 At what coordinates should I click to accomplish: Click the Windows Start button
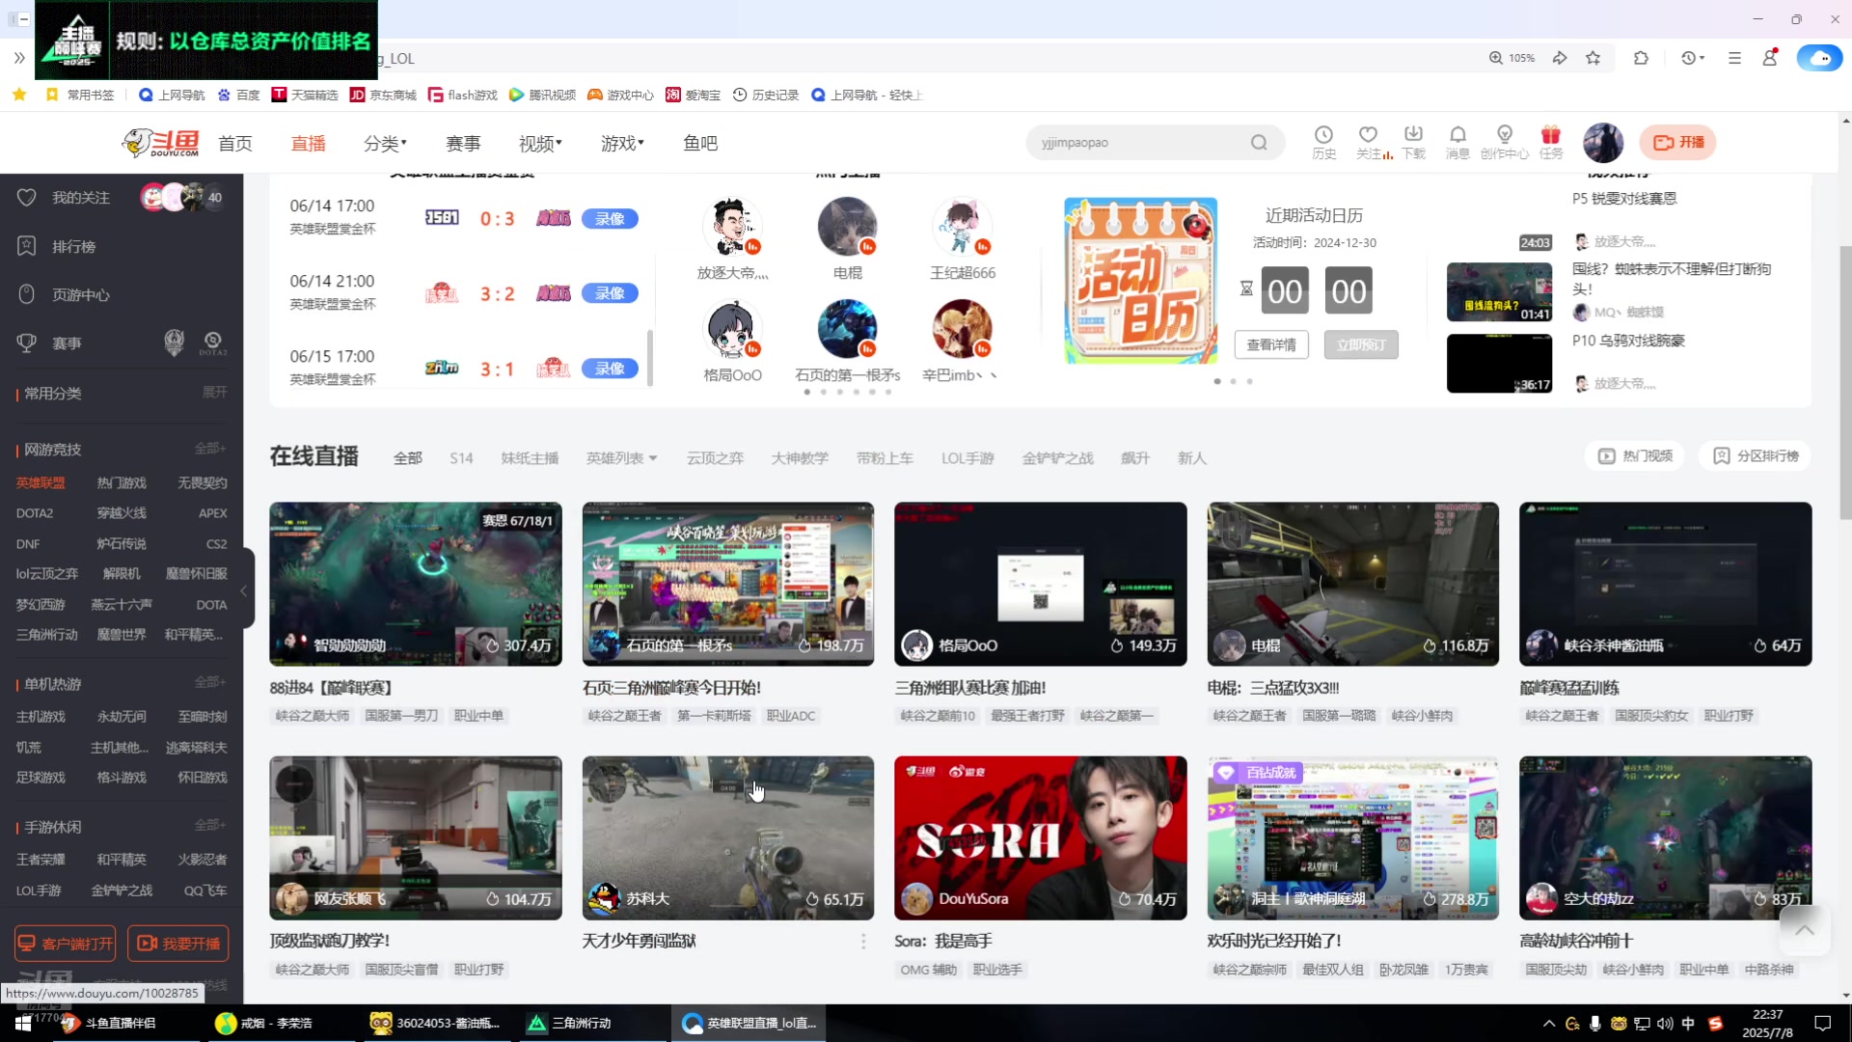click(x=23, y=1023)
